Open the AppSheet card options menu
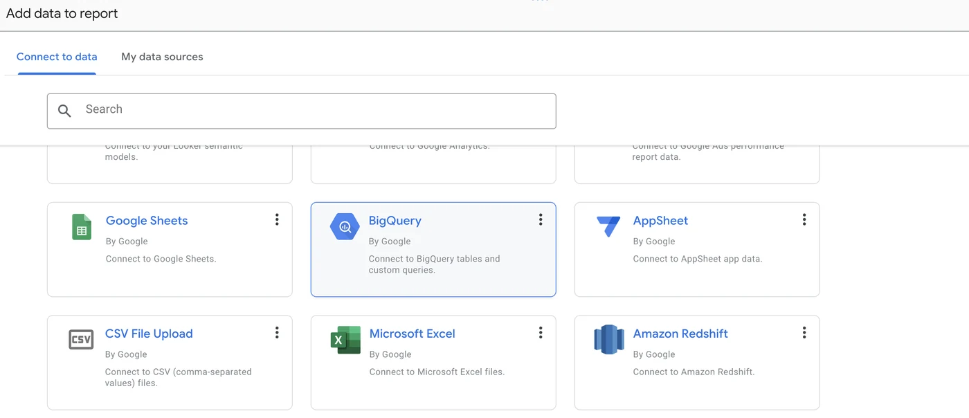The image size is (969, 418). (x=804, y=219)
